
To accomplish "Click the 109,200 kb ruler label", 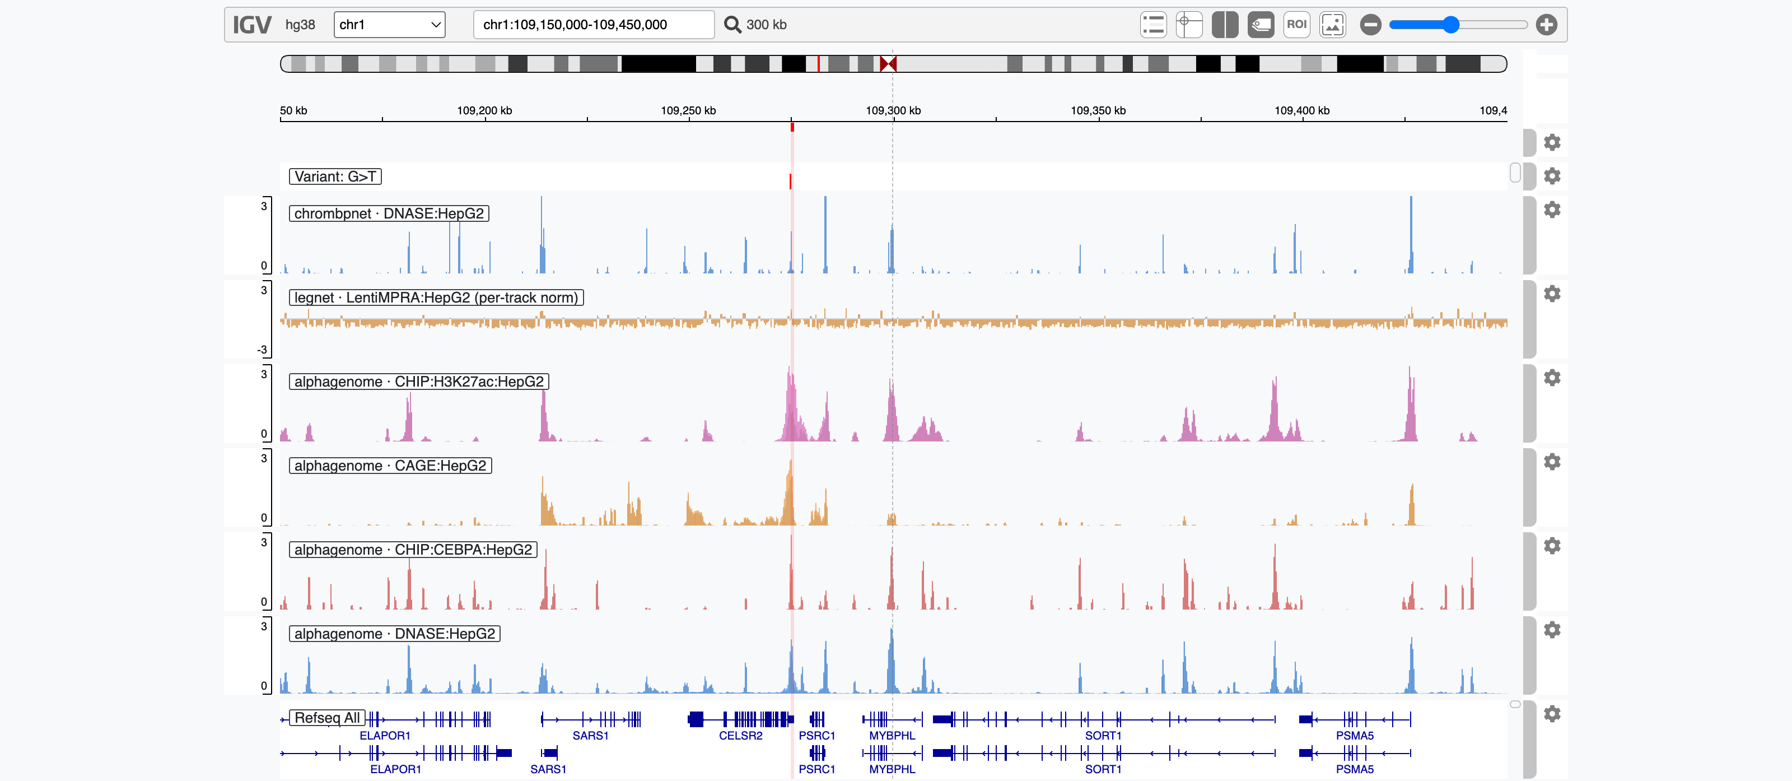I will click(484, 110).
